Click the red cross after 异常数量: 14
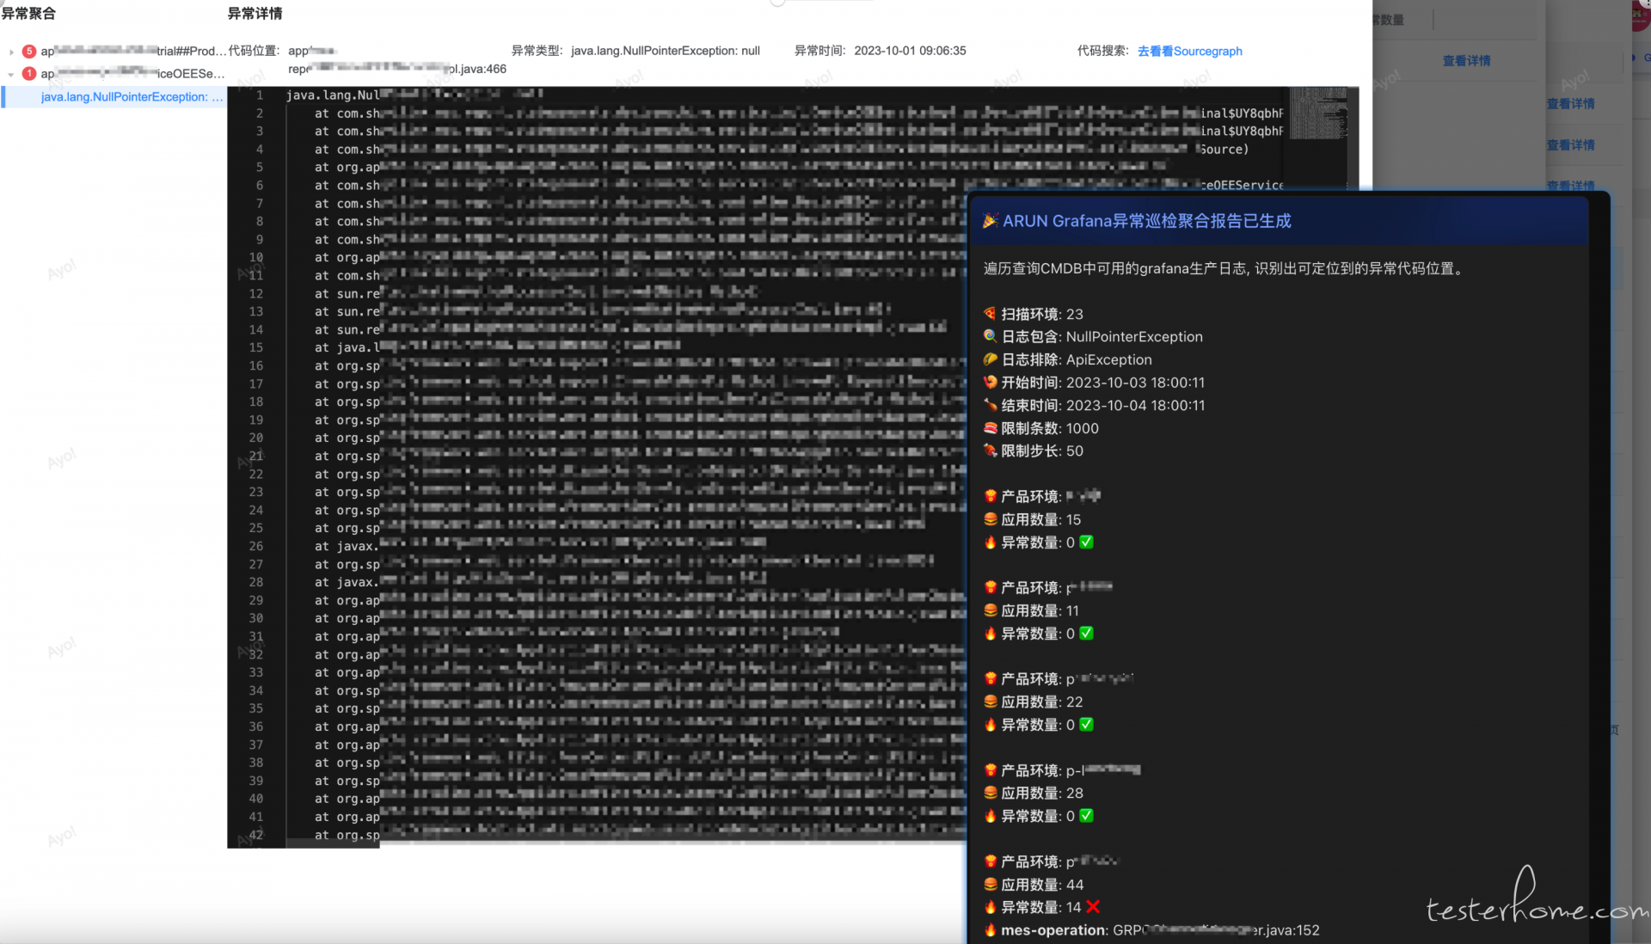Screen dimensions: 1651x944 pyautogui.click(x=1093, y=907)
